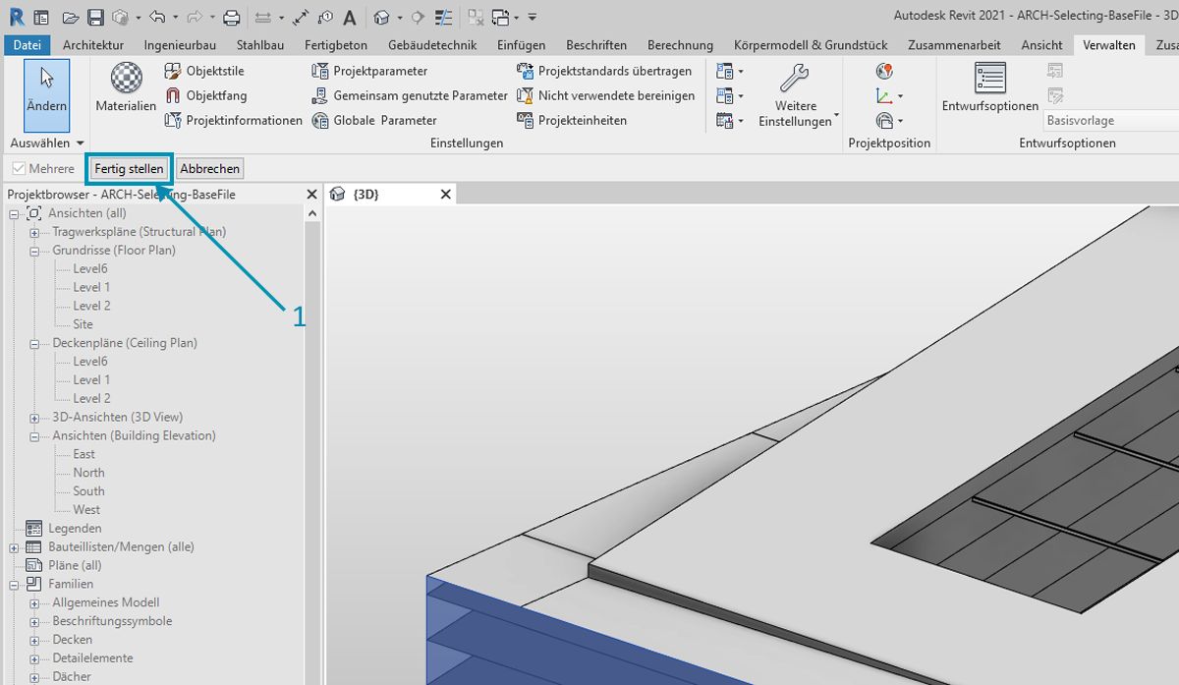Select the Section tool icon
The width and height of the screenshot is (1179, 685).
pyautogui.click(x=418, y=17)
